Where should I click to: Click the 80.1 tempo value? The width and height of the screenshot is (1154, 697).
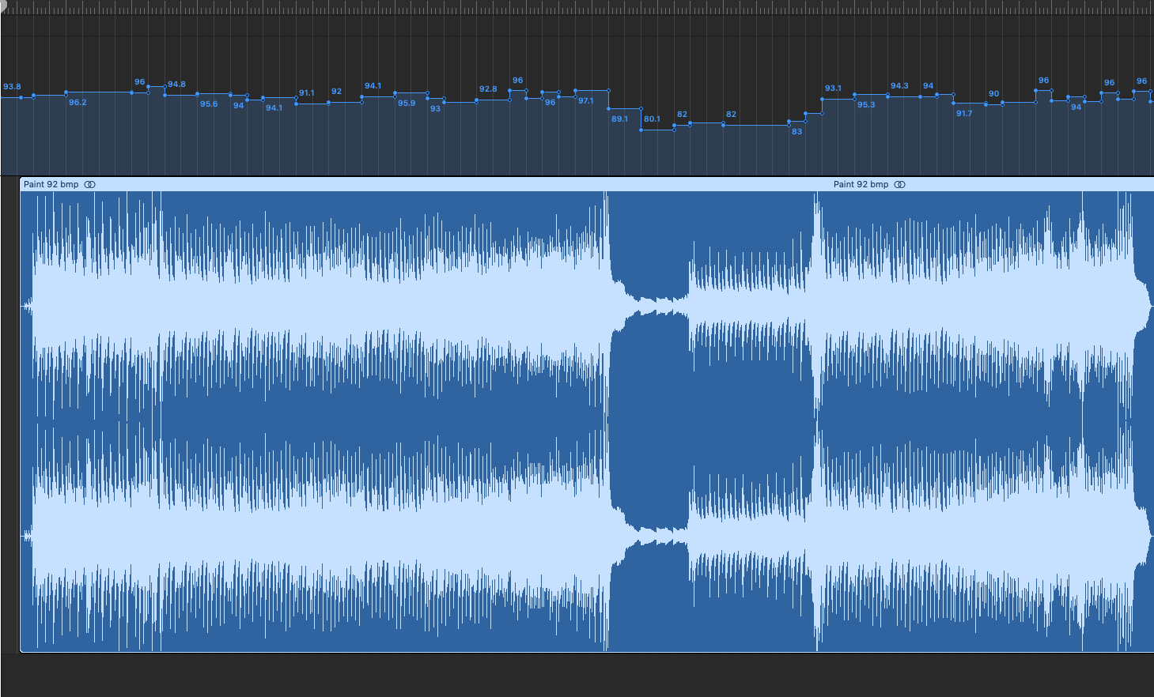[652, 119]
